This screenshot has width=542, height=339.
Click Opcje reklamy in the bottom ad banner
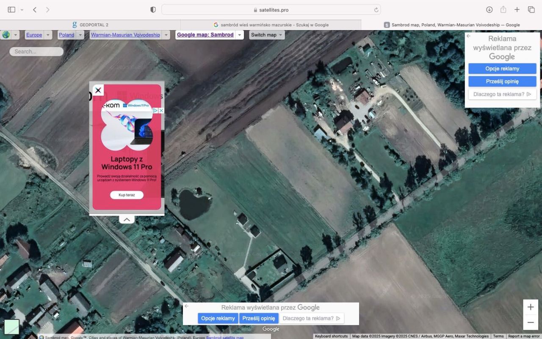pyautogui.click(x=218, y=318)
